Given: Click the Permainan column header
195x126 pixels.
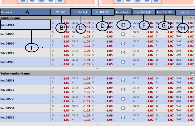Looking at the screenshot, I should click(7, 12).
